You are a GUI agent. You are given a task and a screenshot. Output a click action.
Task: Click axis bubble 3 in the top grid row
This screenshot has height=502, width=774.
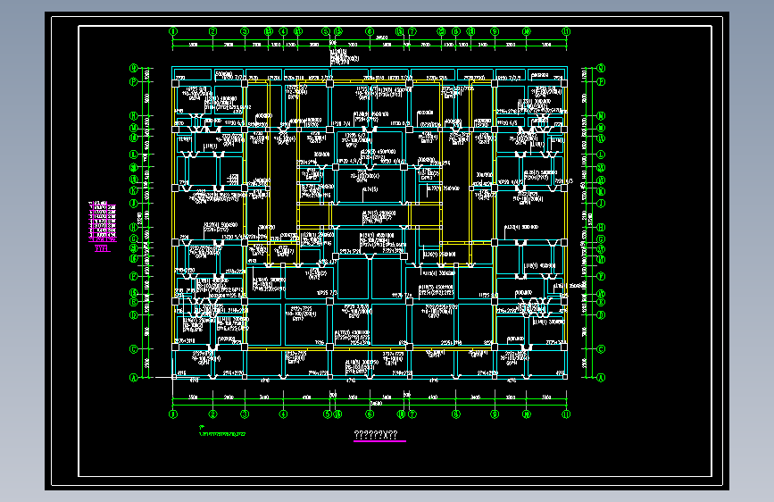pos(245,31)
